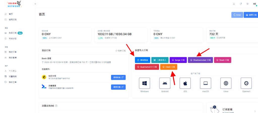Select the macOS laptop download icon
258x113 pixels.
pos(205,83)
